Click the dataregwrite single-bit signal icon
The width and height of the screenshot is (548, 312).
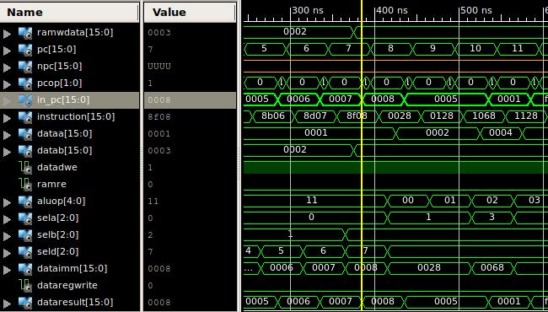[x=26, y=286]
